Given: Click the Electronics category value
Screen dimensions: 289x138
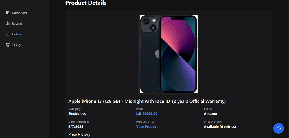Looking at the screenshot, I should pos(77,114).
